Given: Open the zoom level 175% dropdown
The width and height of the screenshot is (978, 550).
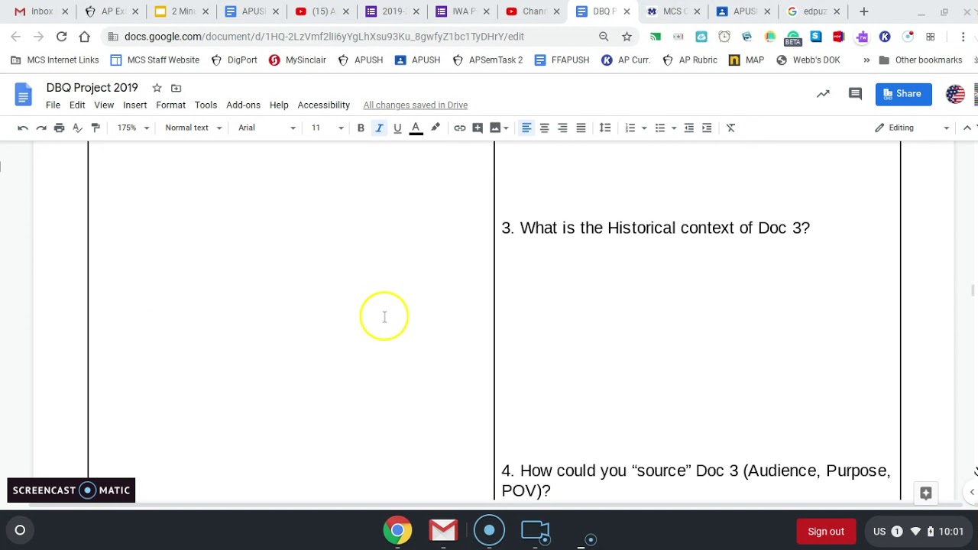Looking at the screenshot, I should (133, 128).
